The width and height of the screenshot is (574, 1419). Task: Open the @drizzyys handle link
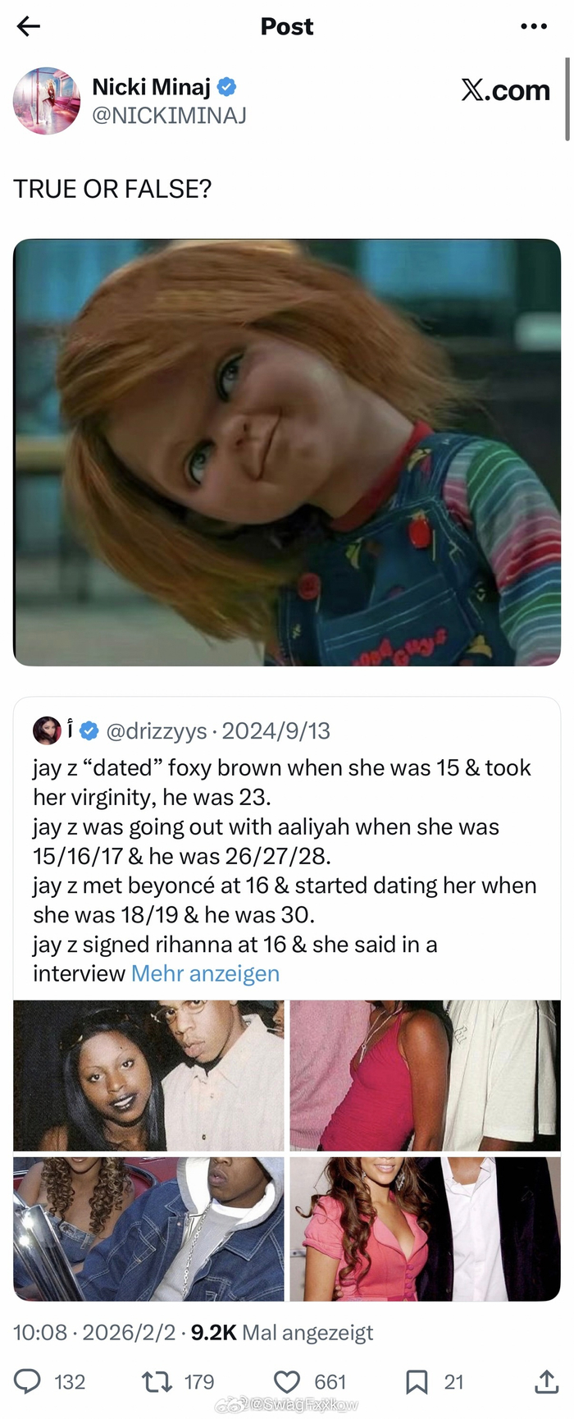point(157,730)
